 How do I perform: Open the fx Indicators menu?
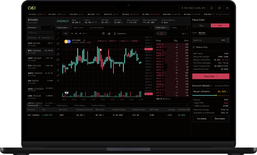coord(120,34)
